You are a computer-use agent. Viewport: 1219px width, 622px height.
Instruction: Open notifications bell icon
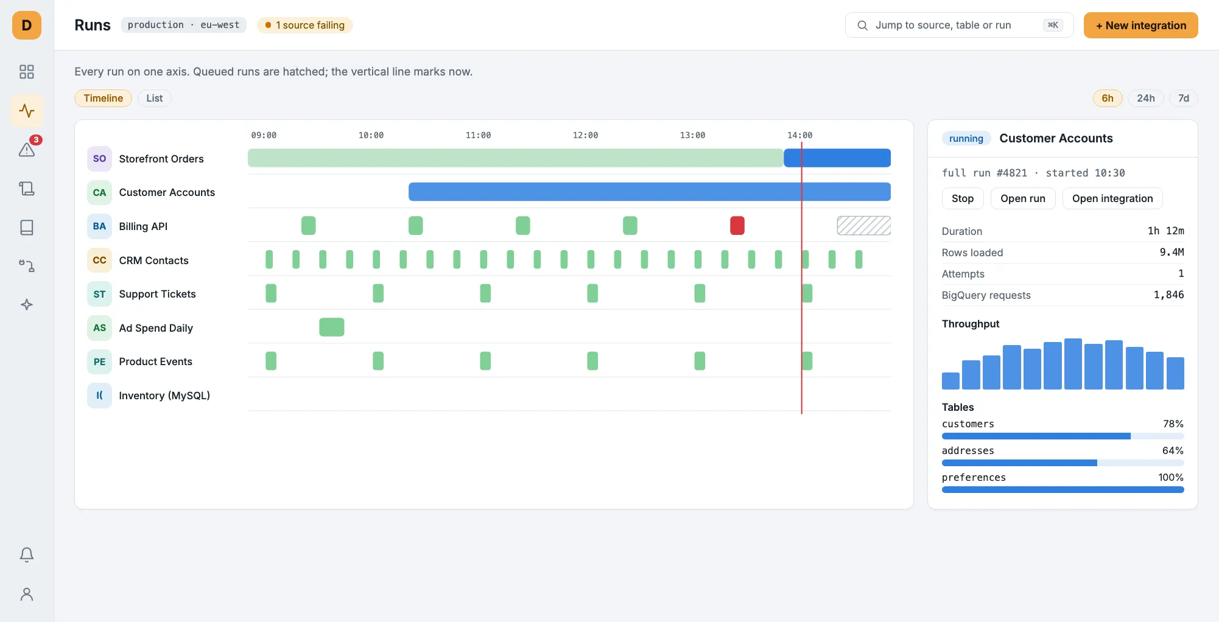point(27,554)
